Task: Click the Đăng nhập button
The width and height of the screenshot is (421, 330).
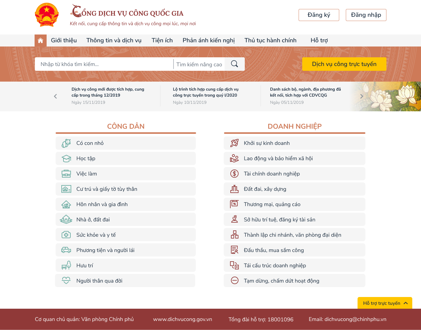Action: (x=366, y=15)
